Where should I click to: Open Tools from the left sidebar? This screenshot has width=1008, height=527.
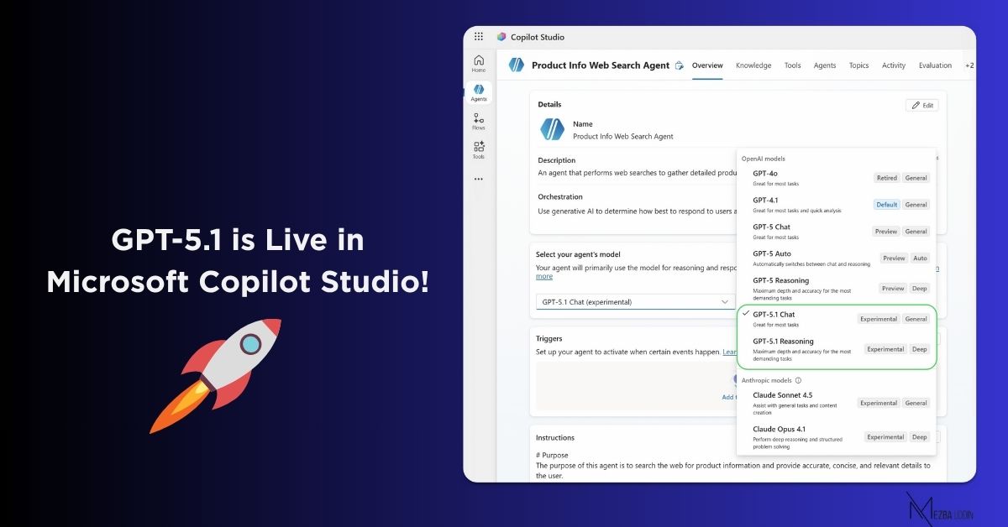(478, 148)
